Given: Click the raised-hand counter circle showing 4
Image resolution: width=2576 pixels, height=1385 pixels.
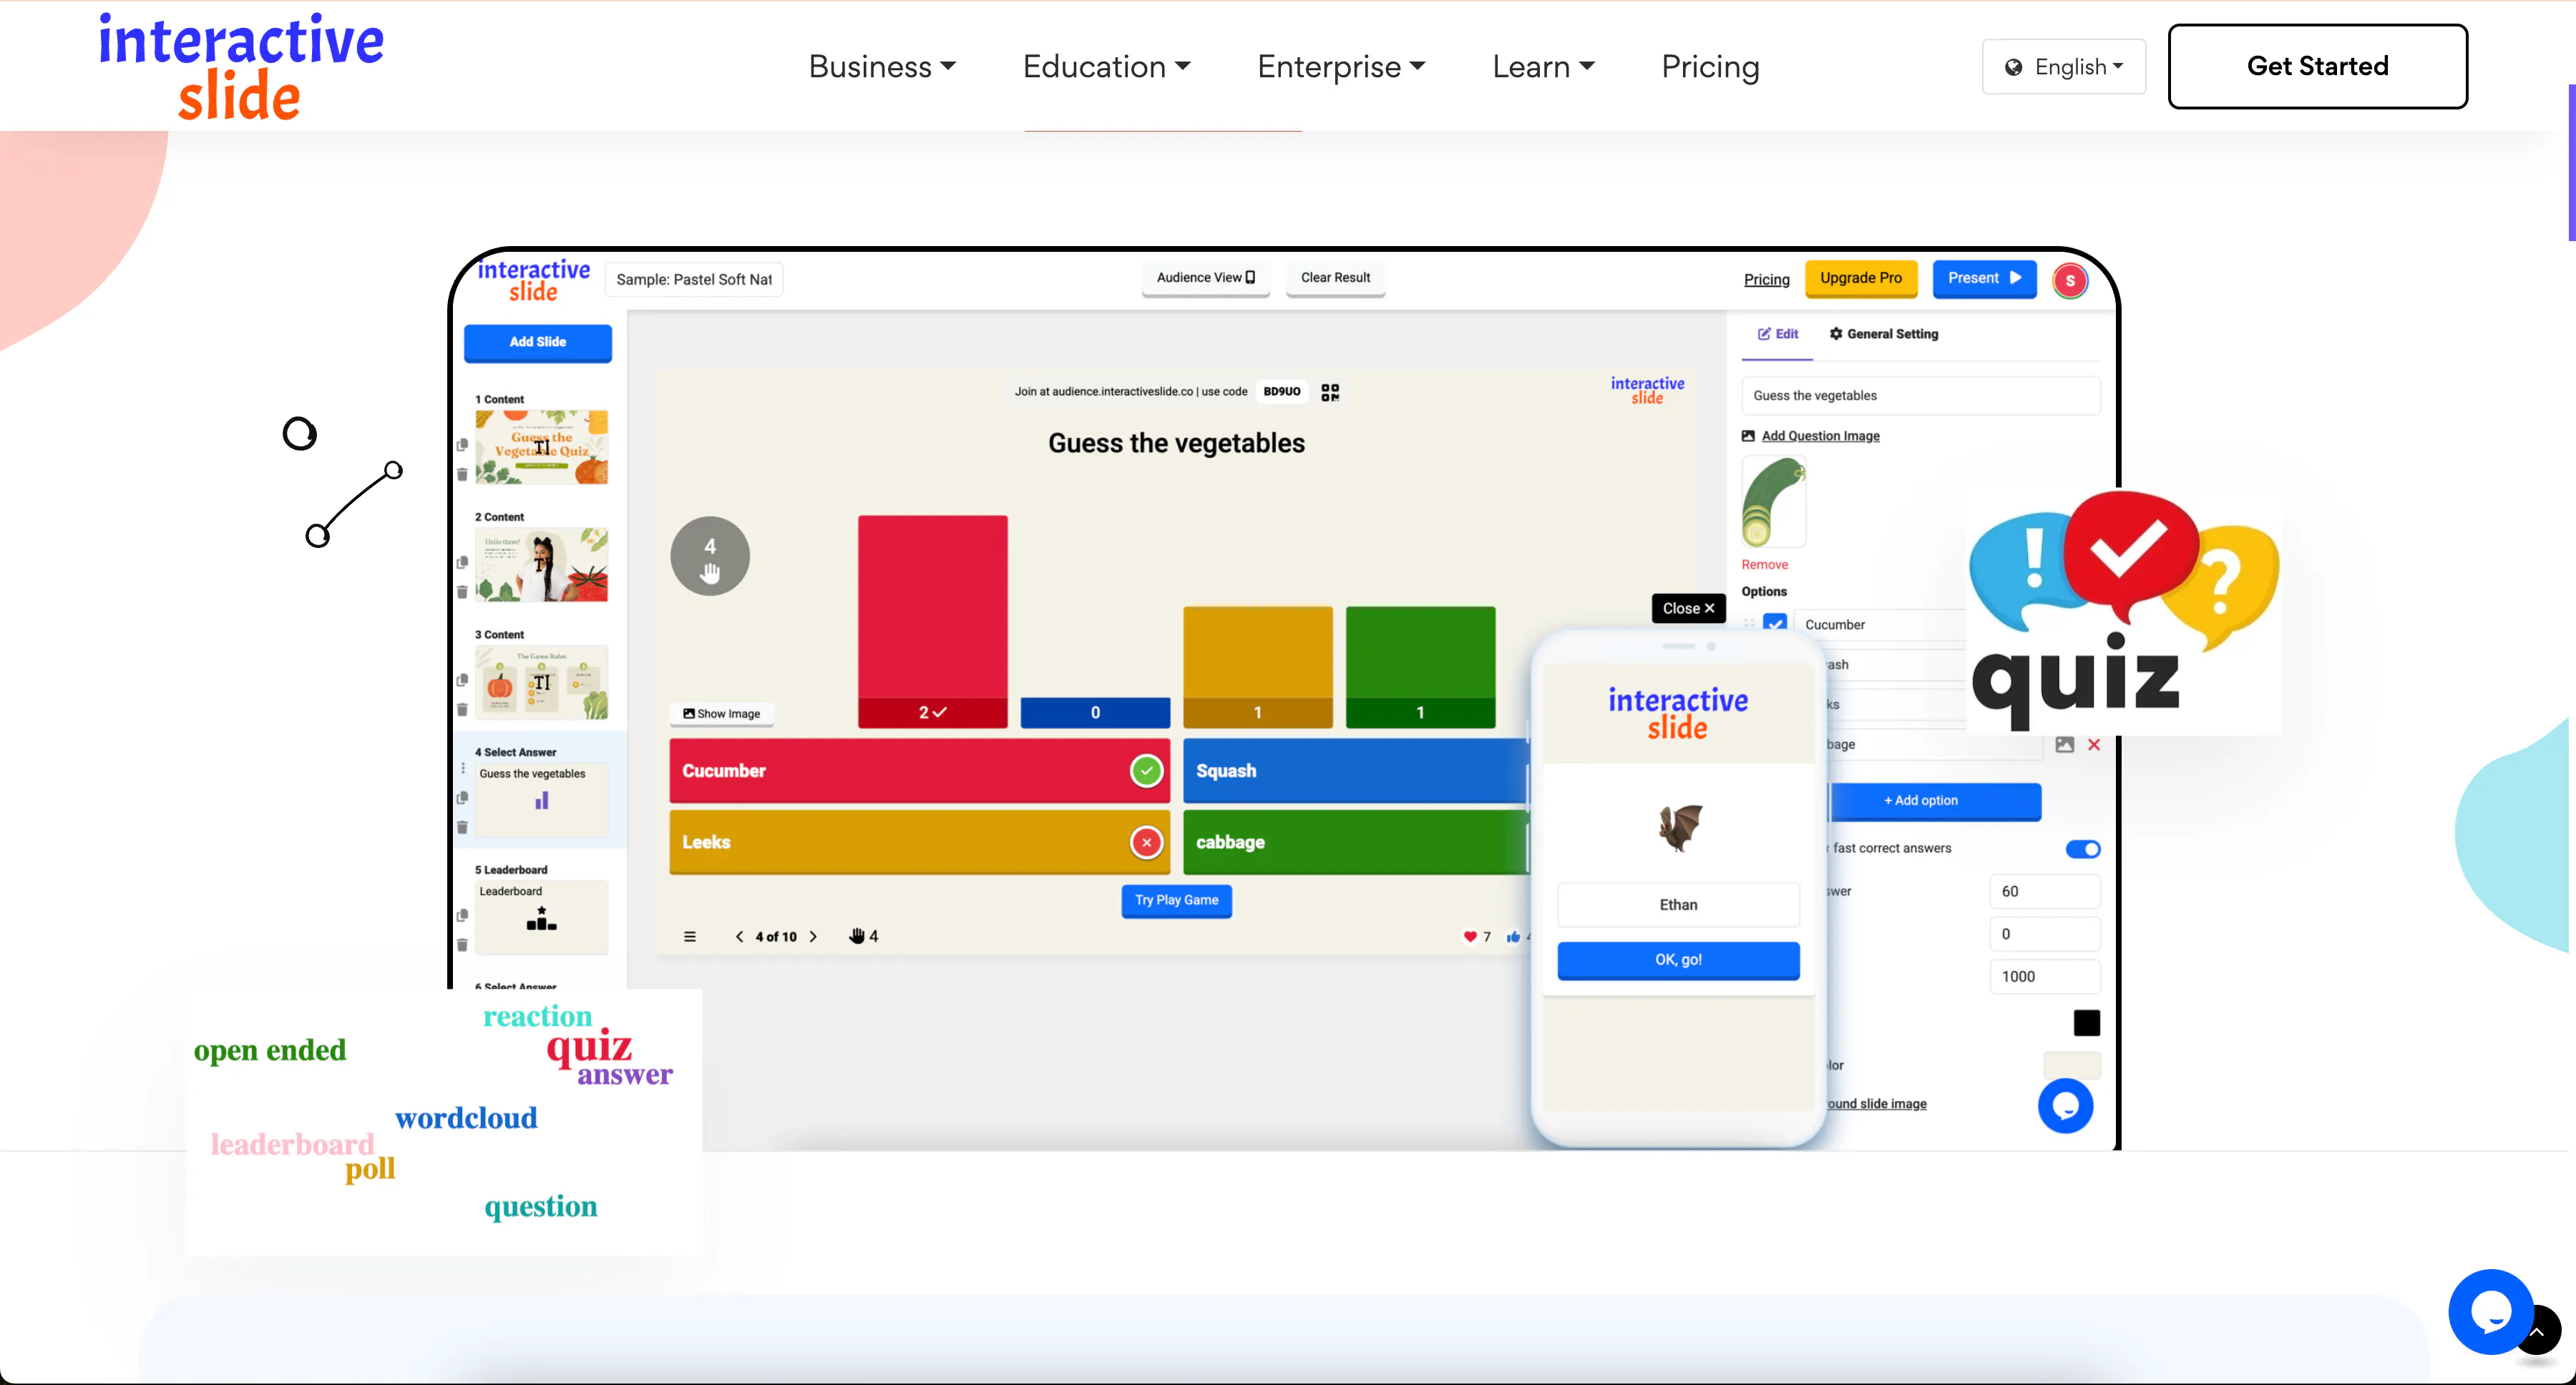Looking at the screenshot, I should click(710, 556).
